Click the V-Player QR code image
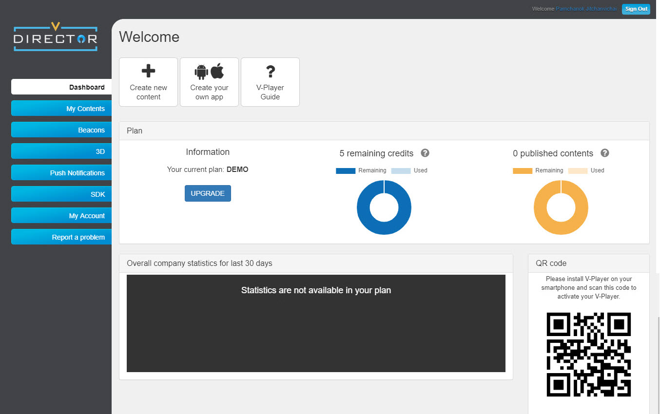Screen dimensions: 660x414 589,355
